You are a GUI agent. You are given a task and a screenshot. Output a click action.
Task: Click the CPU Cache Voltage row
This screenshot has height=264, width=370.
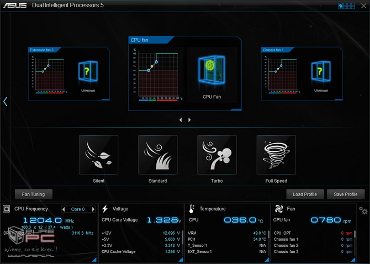[x=141, y=252]
